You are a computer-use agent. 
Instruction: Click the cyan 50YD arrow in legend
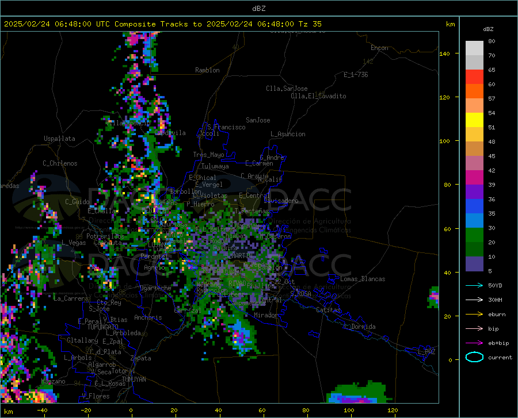coord(474,285)
